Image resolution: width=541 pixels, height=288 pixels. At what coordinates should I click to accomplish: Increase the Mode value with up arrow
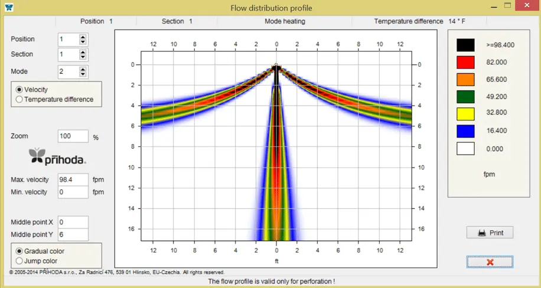coord(83,69)
